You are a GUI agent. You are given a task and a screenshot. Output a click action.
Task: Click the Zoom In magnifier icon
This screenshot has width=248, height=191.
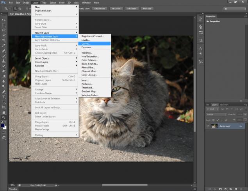pyautogui.click(x=15, y=8)
